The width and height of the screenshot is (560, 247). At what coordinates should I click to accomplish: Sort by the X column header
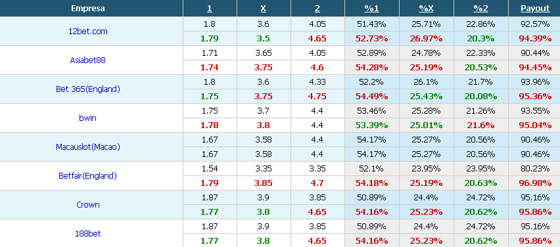click(263, 9)
